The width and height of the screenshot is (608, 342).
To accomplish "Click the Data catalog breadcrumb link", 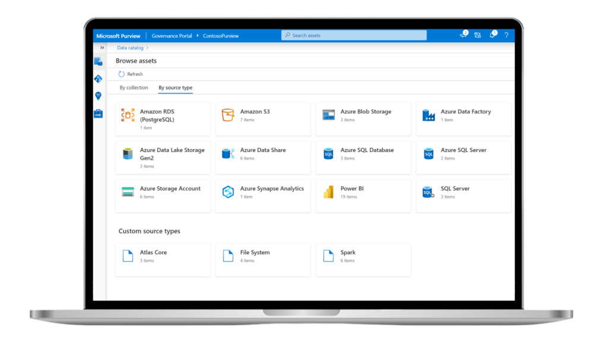I will click(x=130, y=47).
